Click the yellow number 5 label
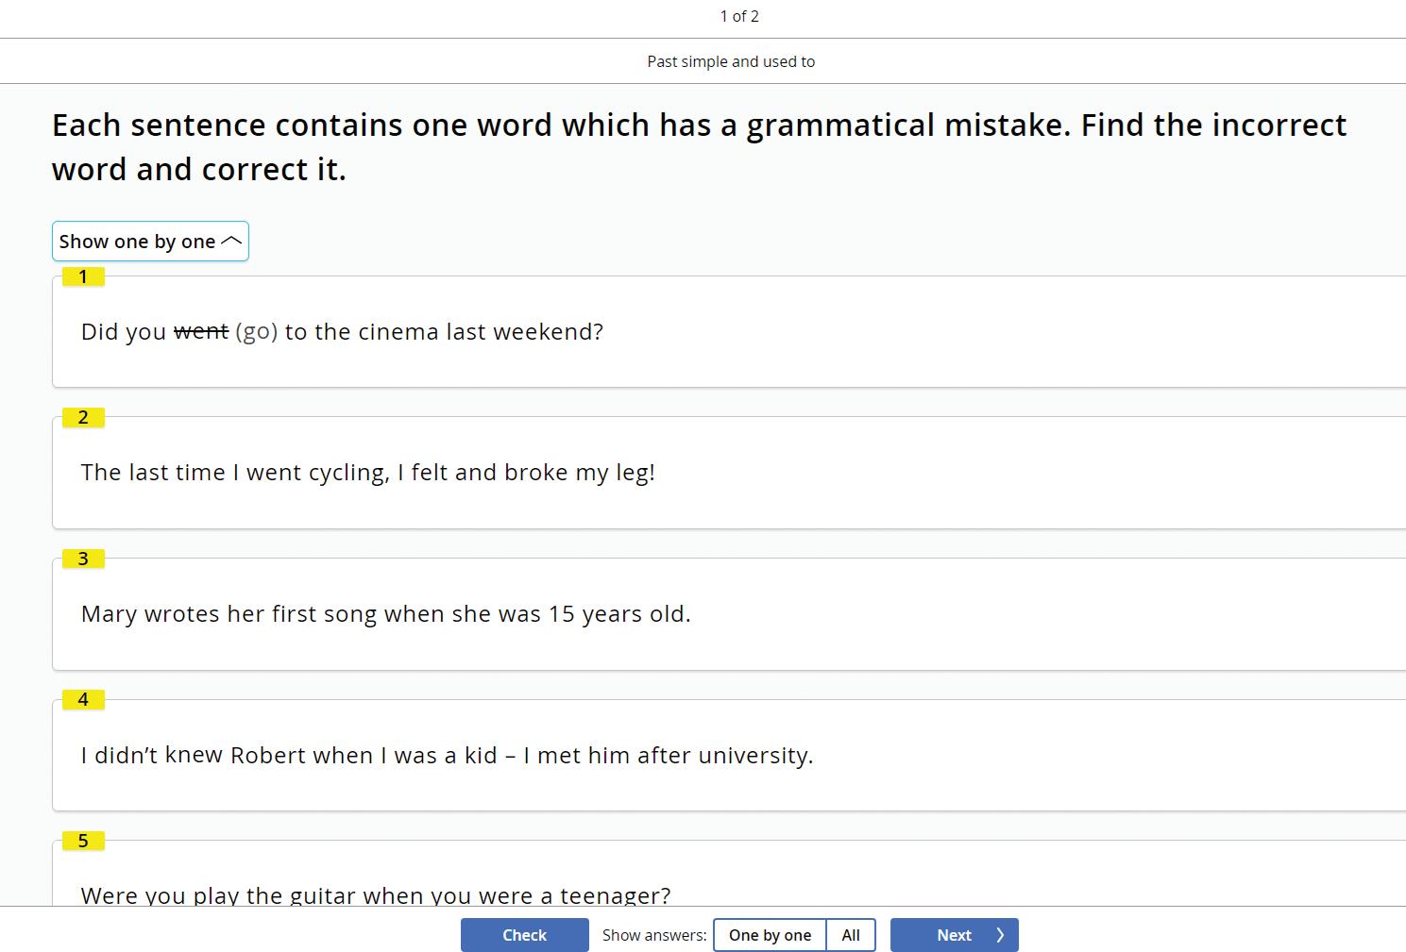Viewport: 1406px width, 952px height. 83,841
